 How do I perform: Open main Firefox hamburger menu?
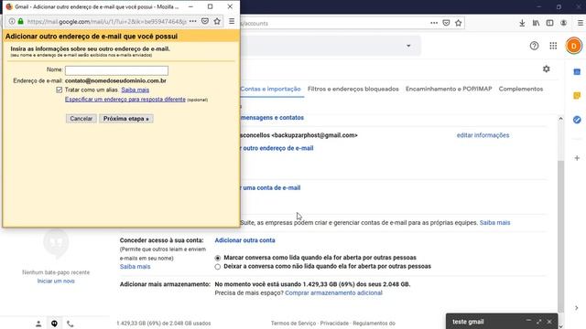(x=581, y=23)
